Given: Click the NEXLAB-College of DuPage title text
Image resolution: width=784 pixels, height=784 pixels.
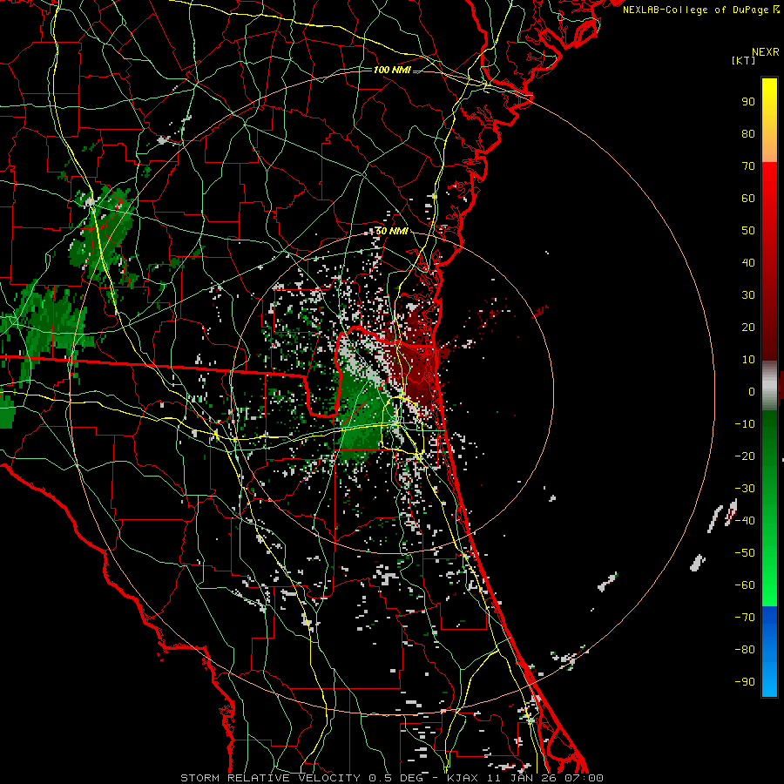Looking at the screenshot, I should (701, 10).
